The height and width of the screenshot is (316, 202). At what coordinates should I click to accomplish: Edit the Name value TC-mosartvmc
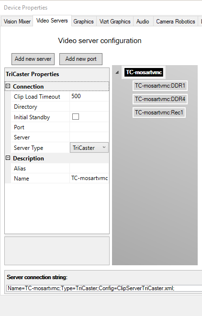pyautogui.click(x=89, y=179)
